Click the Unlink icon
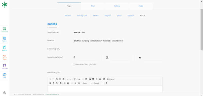The image size is (203, 96). click(83, 79)
